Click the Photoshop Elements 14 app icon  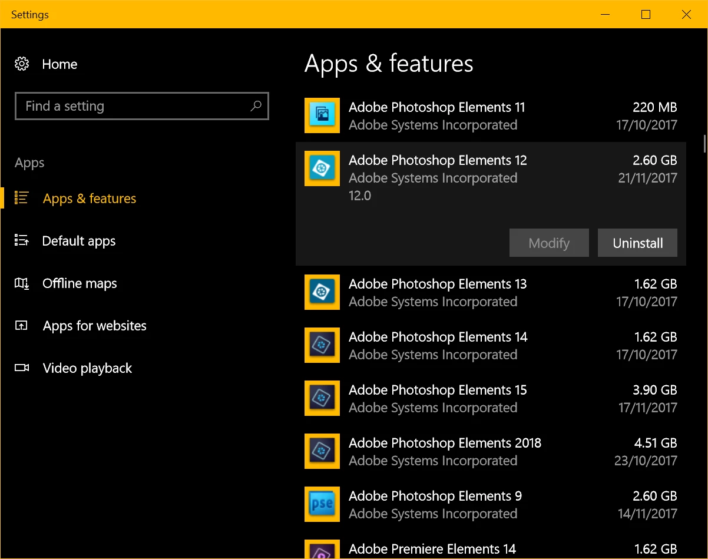(x=322, y=345)
